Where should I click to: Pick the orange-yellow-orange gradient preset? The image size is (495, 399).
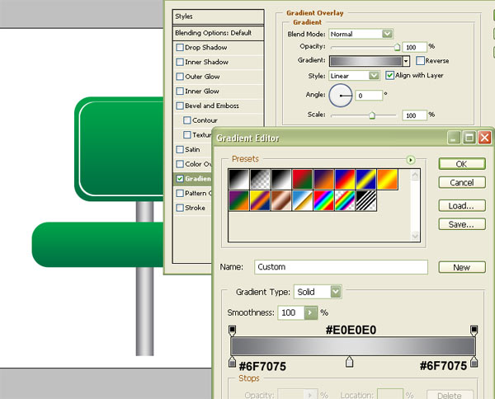pyautogui.click(x=388, y=178)
